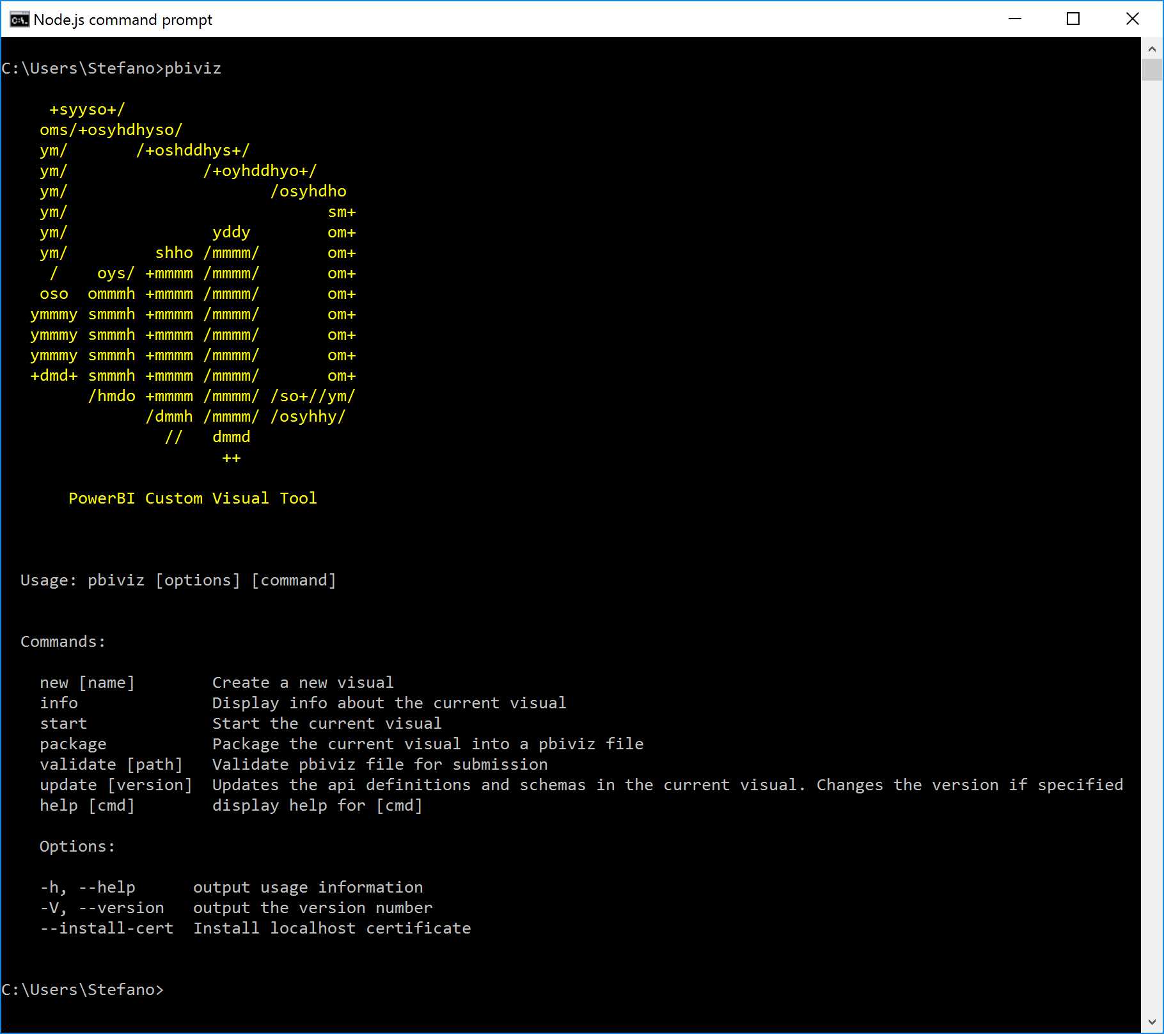The image size is (1164, 1034).
Task: Click the '--install-cert' option text
Action: click(x=107, y=928)
